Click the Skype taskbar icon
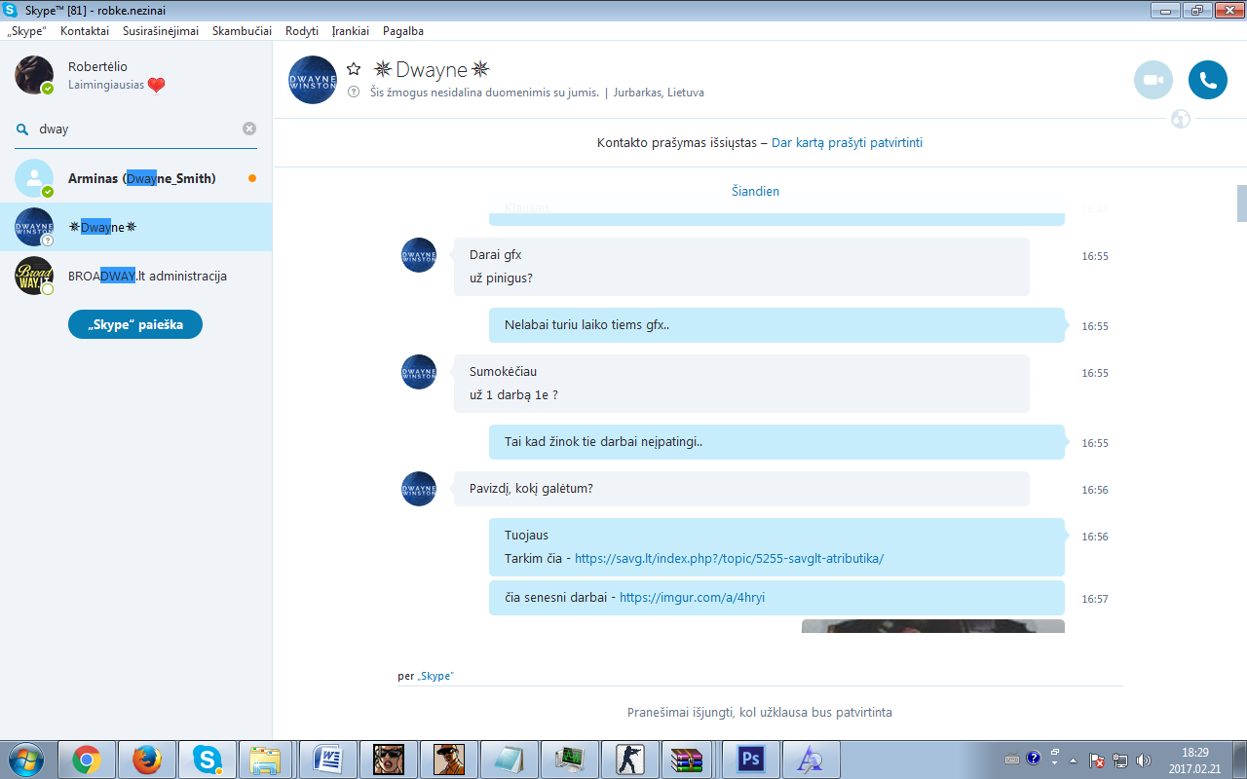1247x779 pixels. click(x=207, y=759)
